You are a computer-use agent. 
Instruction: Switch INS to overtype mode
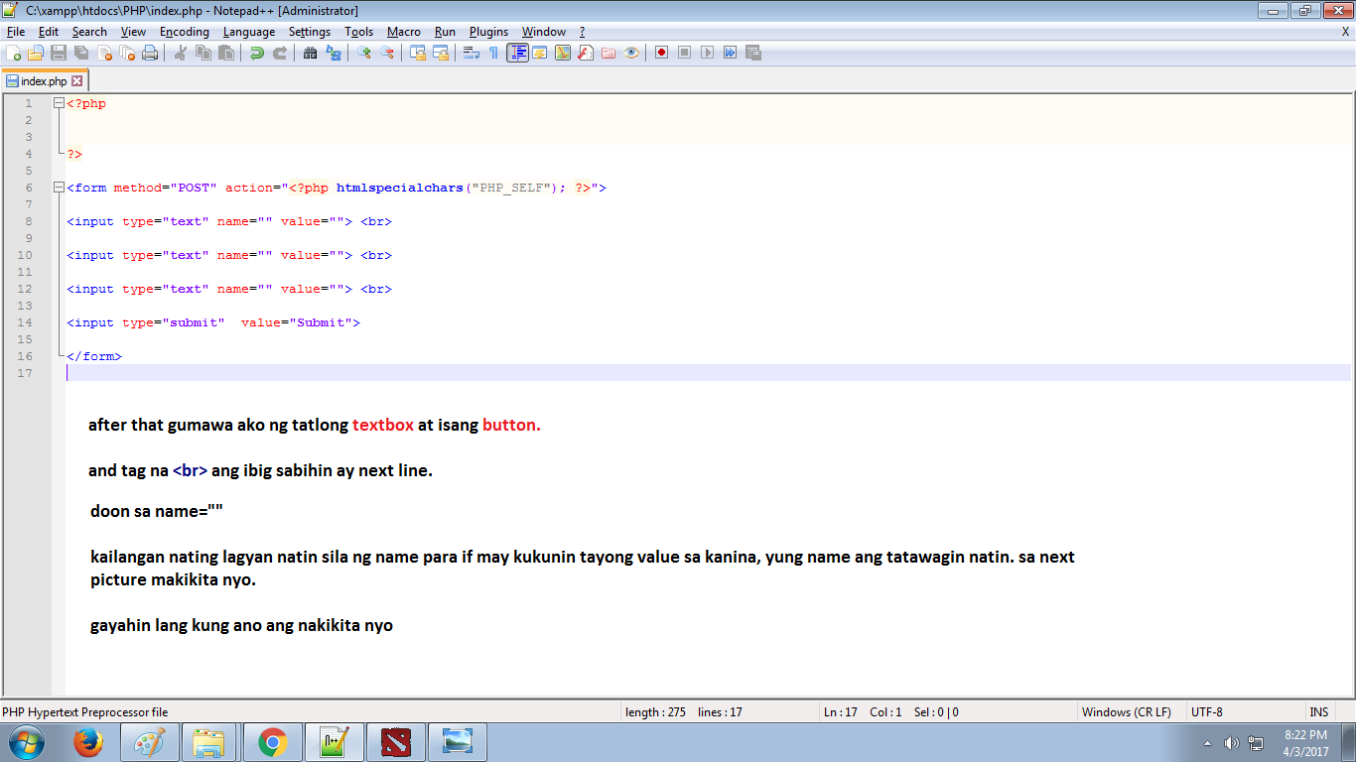[x=1319, y=711]
